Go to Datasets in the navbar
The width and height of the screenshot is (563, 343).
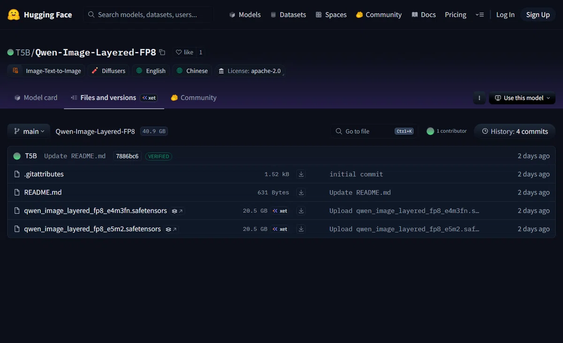(288, 15)
